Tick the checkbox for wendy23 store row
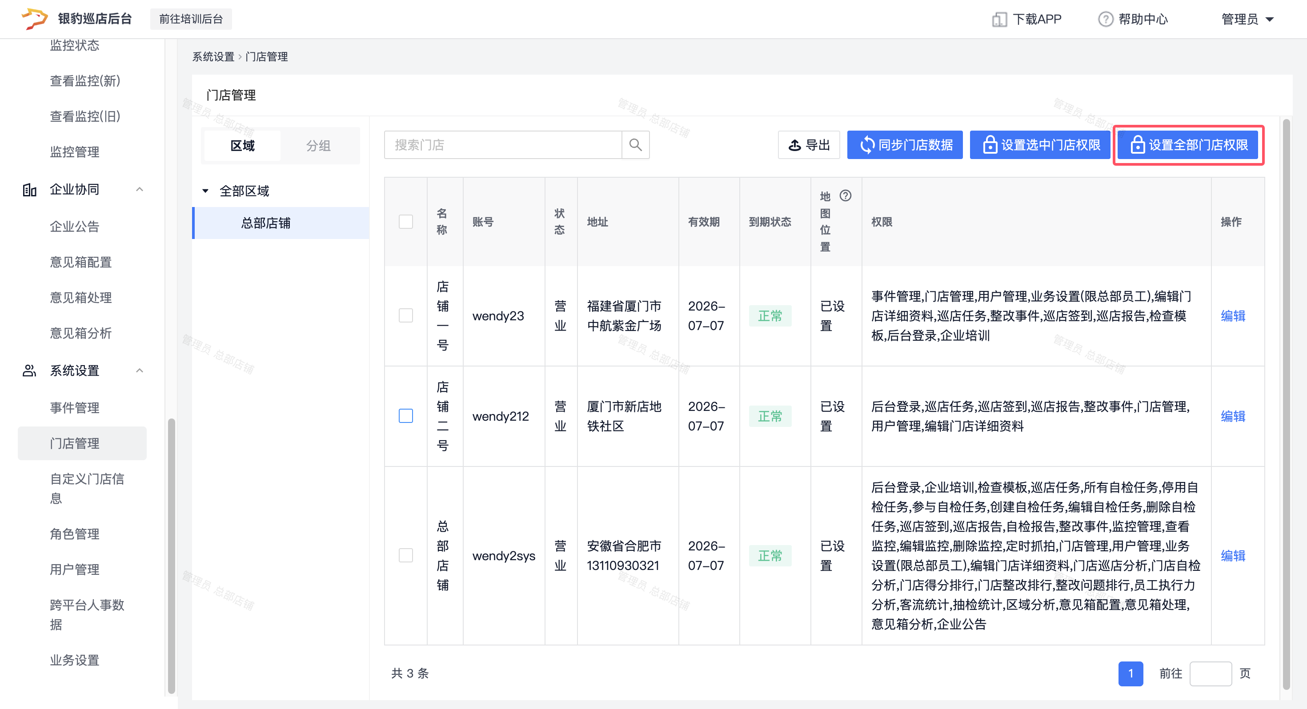Viewport: 1307px width, 709px height. 406,315
